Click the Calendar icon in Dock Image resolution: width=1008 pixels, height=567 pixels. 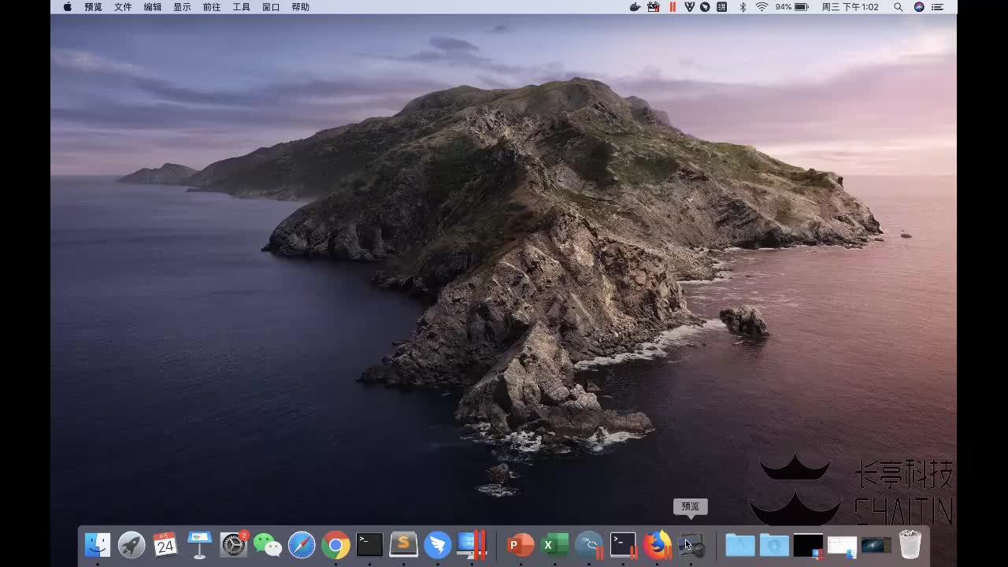coord(165,544)
